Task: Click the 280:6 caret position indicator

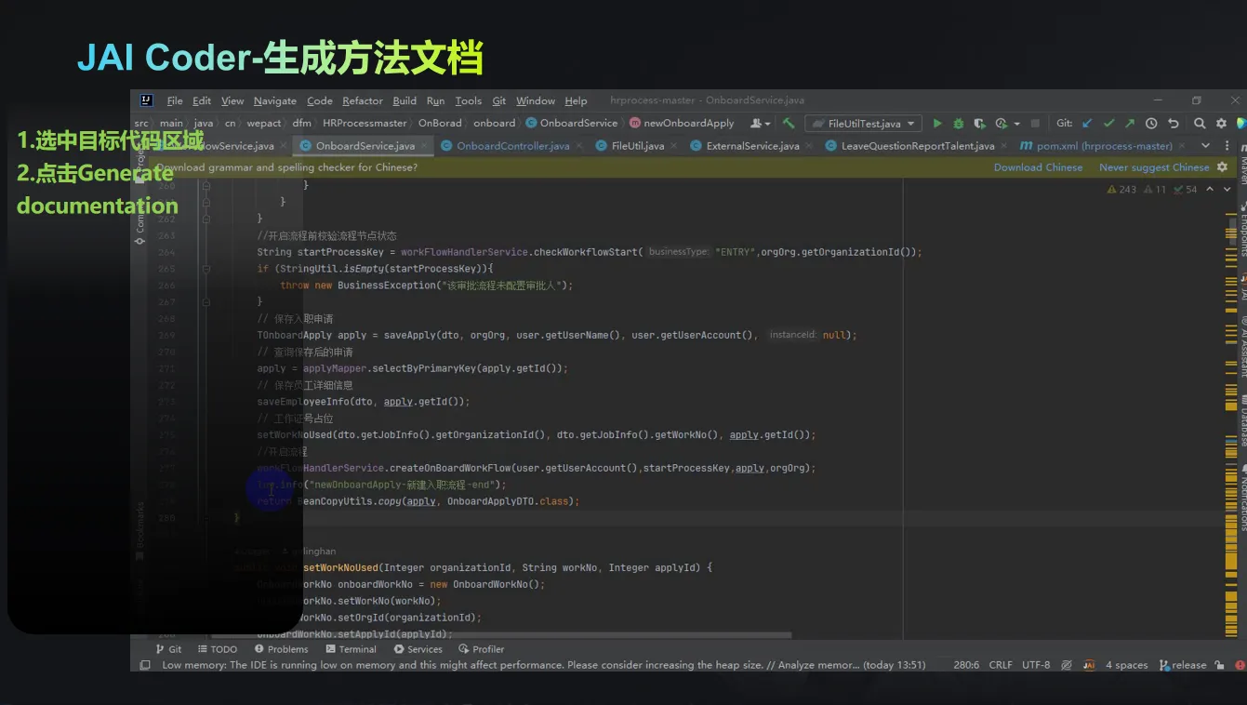Action: tap(967, 665)
